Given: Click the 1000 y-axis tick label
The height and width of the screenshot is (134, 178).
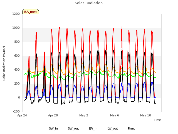Looking at the screenshot, I should (16, 28).
